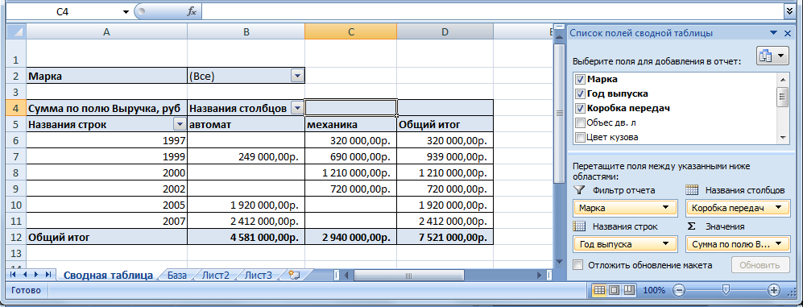This screenshot has height=307, width=803.
Task: Check the Объес дв. л field checkbox
Action: click(x=580, y=122)
